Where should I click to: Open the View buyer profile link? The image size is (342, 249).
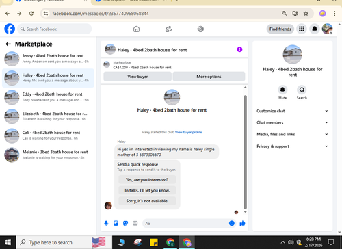[x=188, y=132]
